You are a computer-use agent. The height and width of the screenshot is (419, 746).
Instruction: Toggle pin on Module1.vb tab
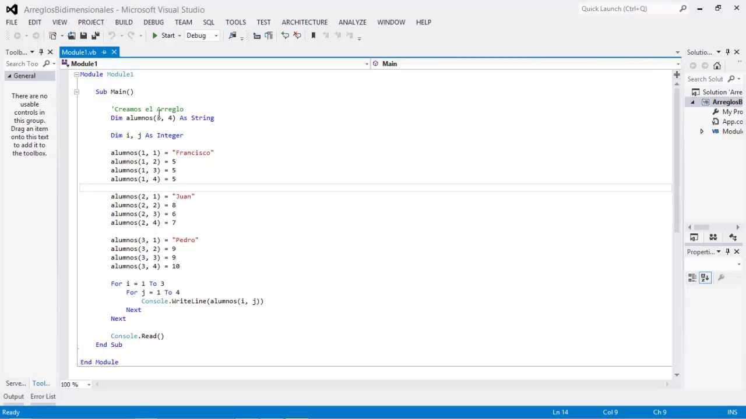click(104, 52)
